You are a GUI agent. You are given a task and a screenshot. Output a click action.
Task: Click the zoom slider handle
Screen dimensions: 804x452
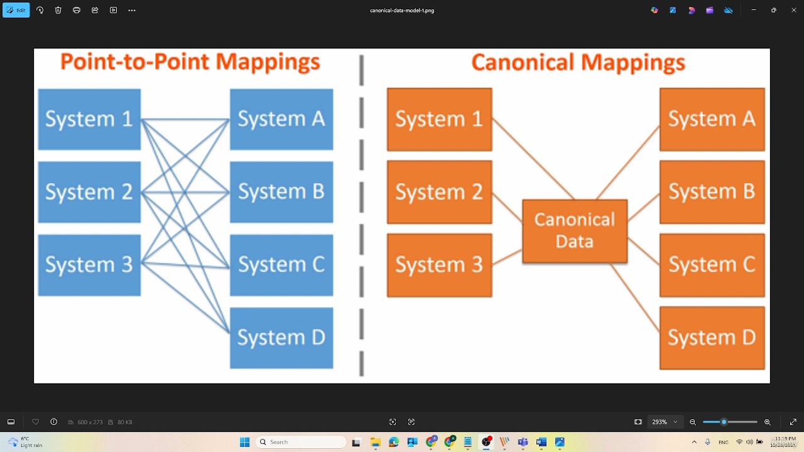(724, 422)
